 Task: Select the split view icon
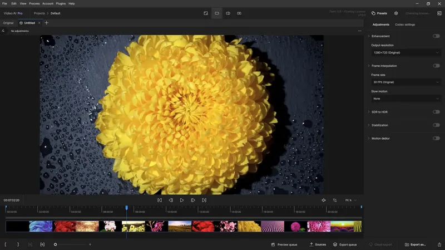228,13
